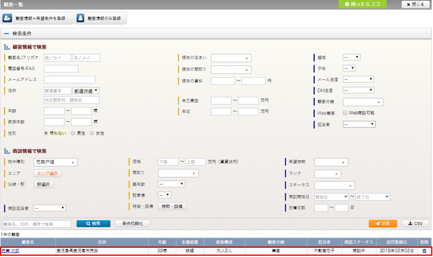Open the 駐車場 dropdown
433x257 pixels.
(165, 195)
